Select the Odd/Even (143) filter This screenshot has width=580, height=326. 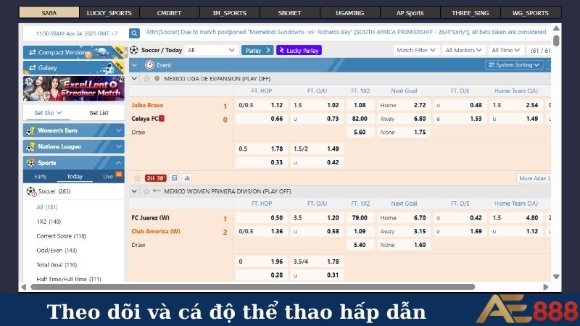pyautogui.click(x=57, y=250)
